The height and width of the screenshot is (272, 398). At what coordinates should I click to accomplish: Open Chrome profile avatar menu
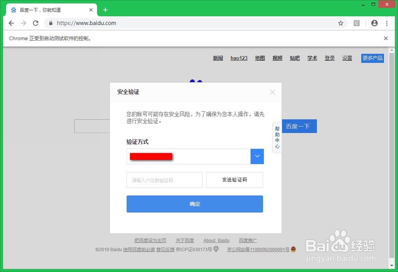click(375, 23)
